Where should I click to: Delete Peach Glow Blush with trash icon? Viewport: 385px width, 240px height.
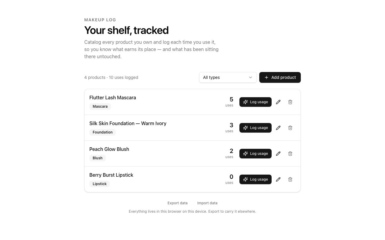[x=290, y=154]
